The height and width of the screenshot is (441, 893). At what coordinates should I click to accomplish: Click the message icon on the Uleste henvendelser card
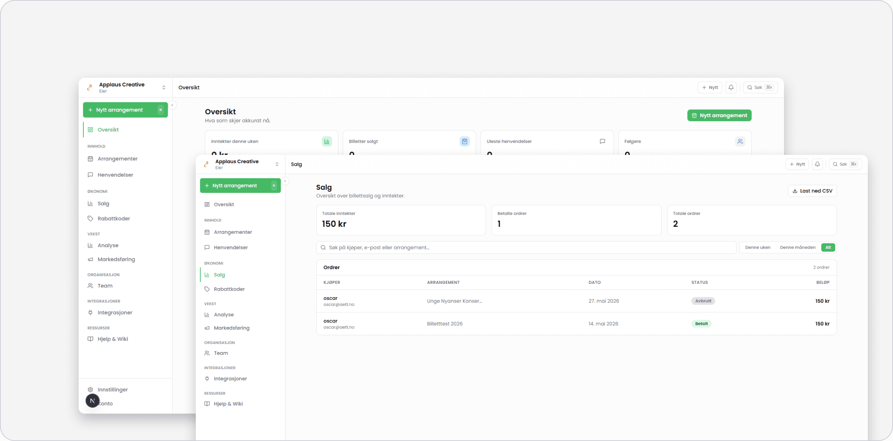coord(602,142)
